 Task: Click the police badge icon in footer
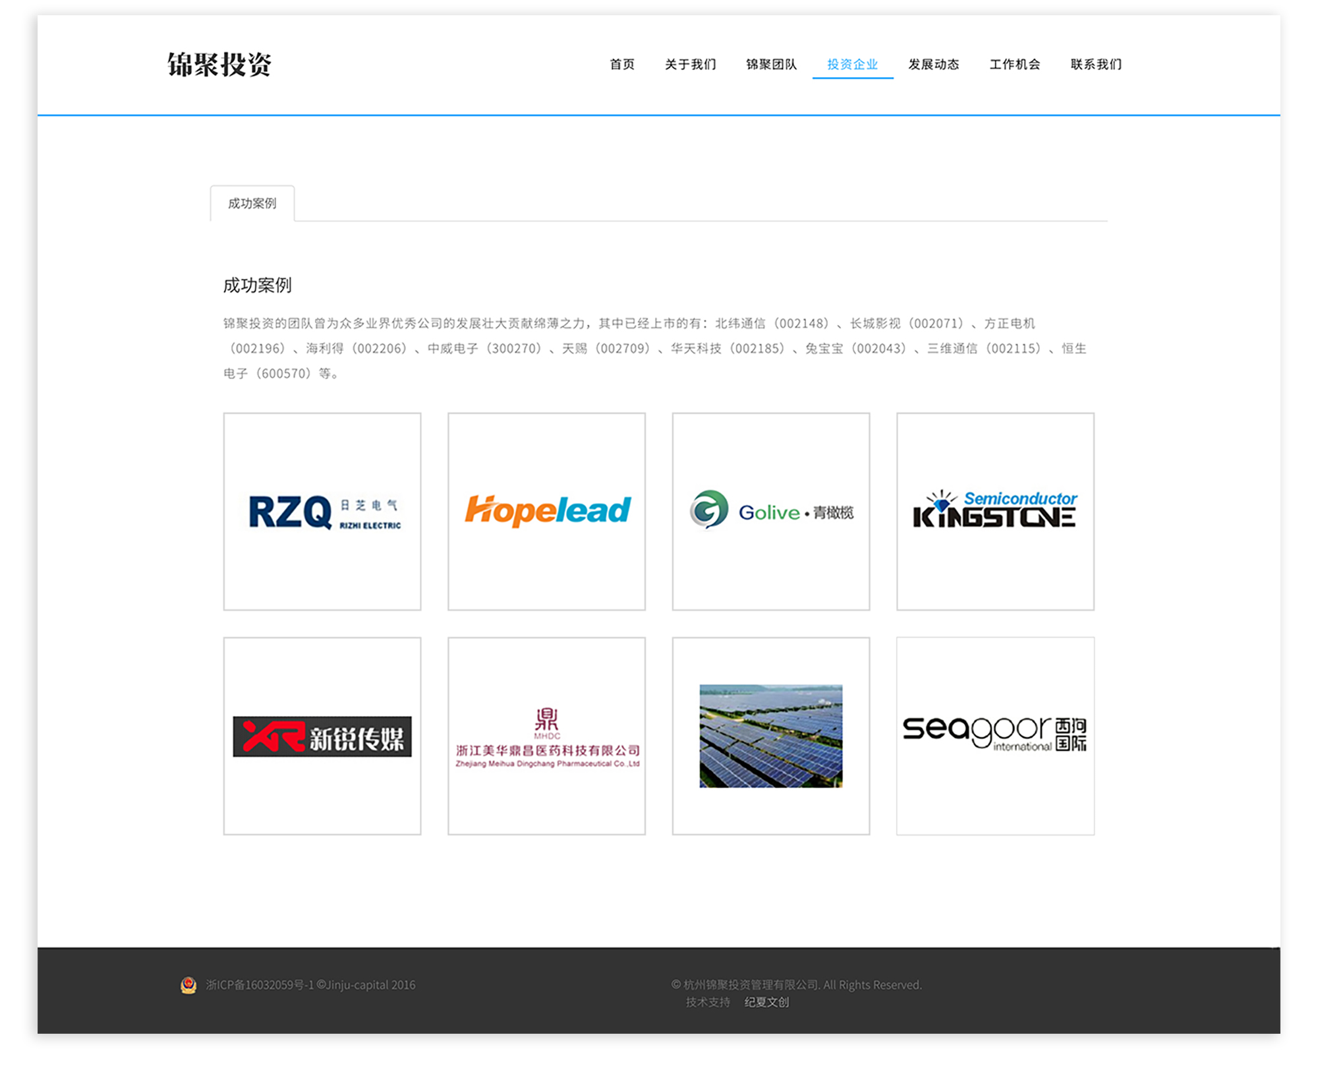point(188,985)
